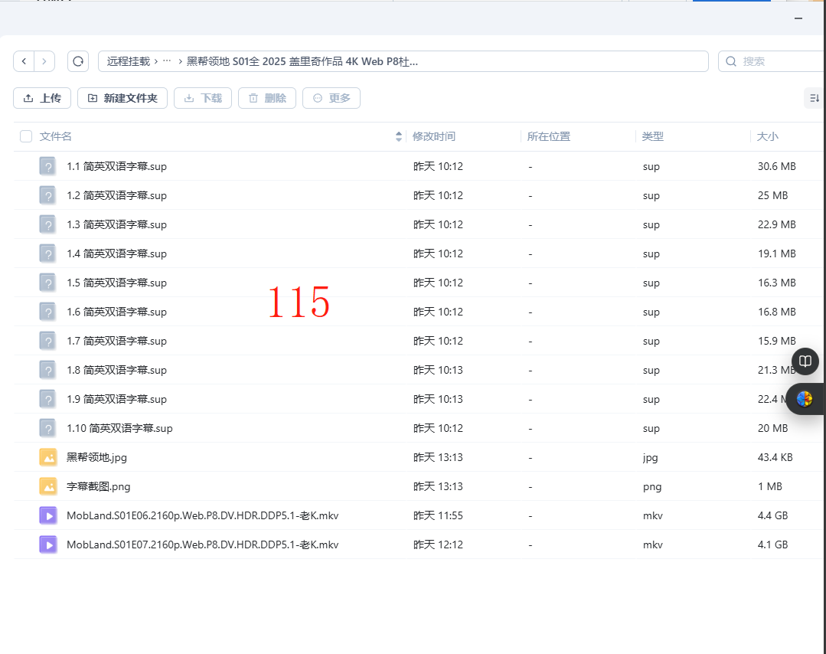This screenshot has width=826, height=654.
Task: Click file icon of 1.5 简英双语字幕.sup
Action: click(x=48, y=283)
